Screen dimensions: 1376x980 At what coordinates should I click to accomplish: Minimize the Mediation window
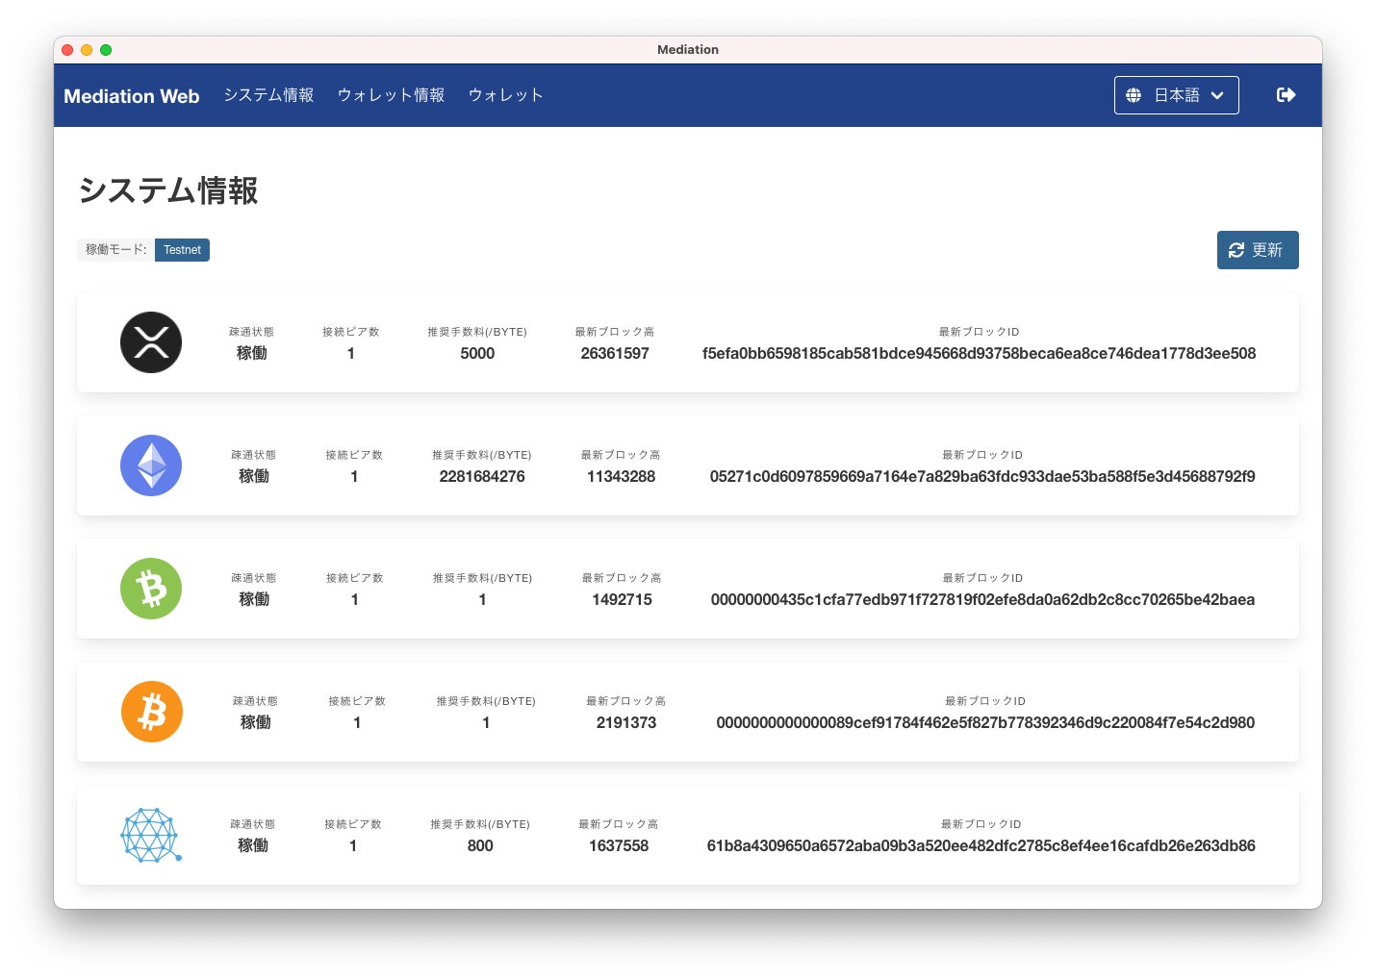point(87,50)
